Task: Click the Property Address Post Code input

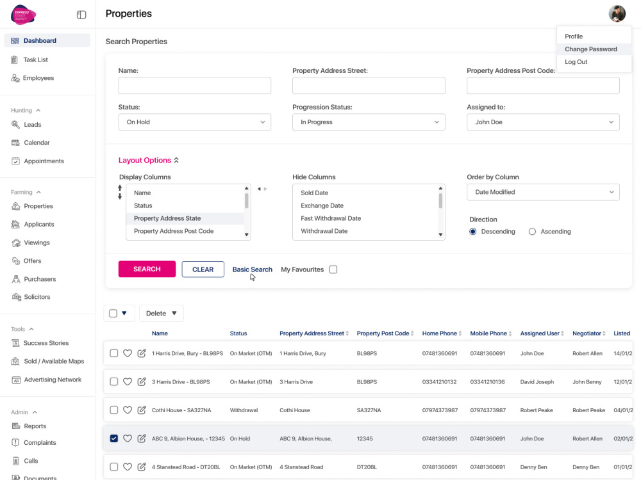Action: click(543, 86)
